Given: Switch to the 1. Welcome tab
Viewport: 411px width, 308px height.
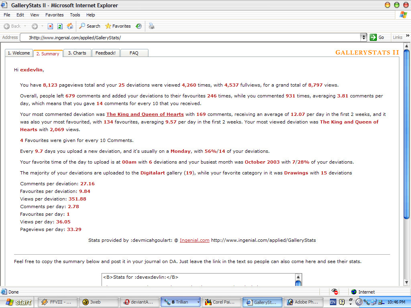Looking at the screenshot, I should pyautogui.click(x=19, y=53).
